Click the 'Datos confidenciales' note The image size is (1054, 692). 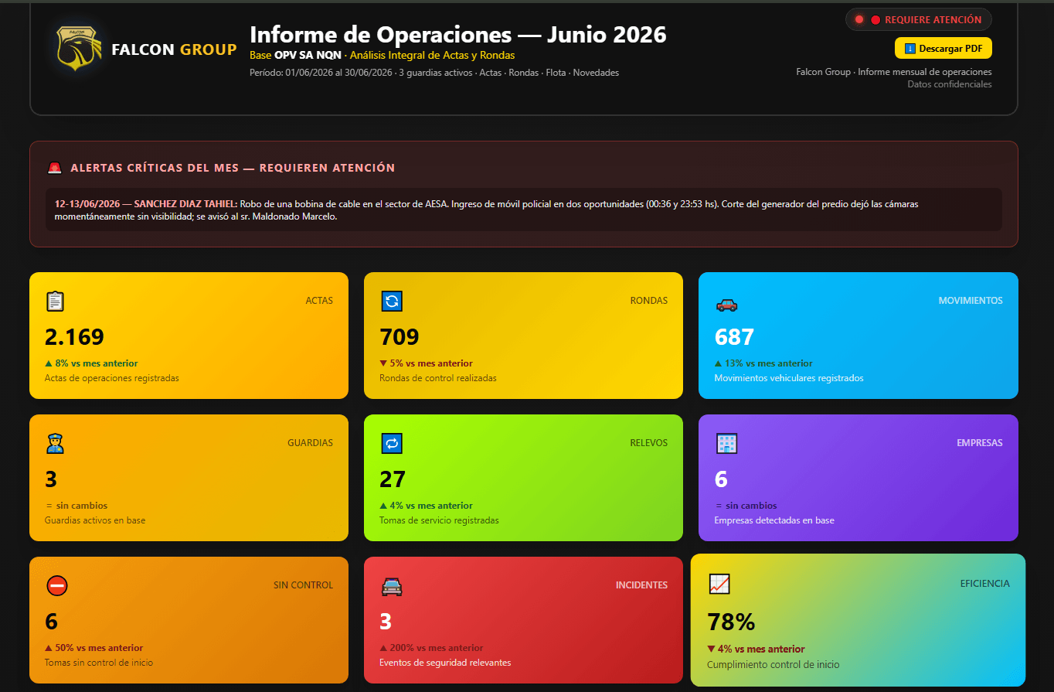point(950,84)
